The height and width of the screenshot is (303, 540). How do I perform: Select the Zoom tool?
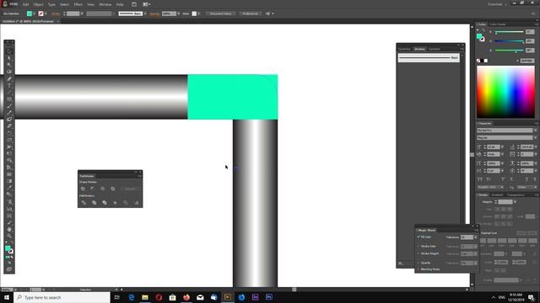pyautogui.click(x=9, y=237)
